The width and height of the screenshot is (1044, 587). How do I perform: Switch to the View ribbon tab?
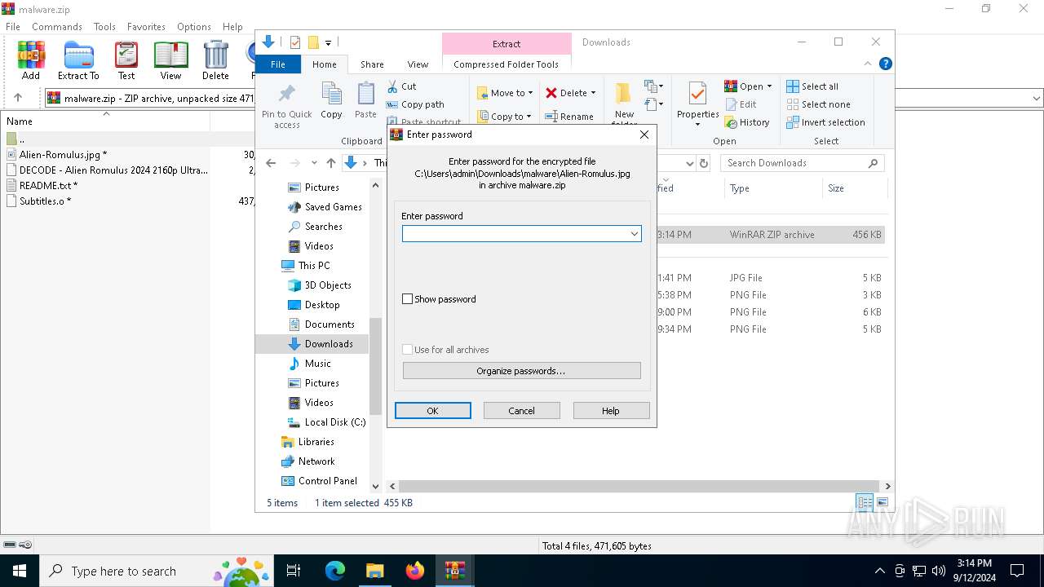(418, 64)
